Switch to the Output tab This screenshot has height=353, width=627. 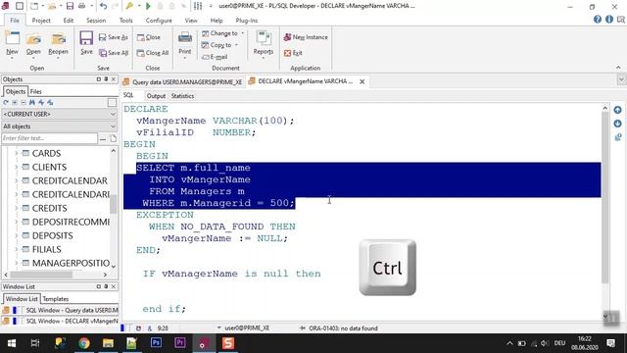156,96
